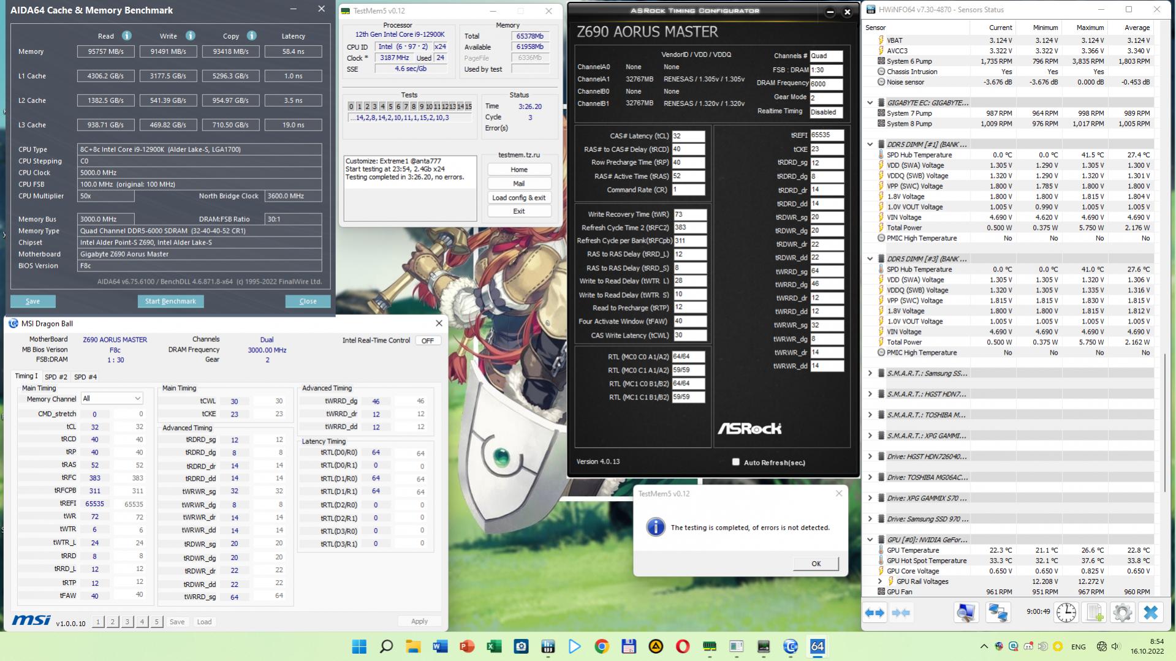
Task: Switch to the SPD #4 tab
Action: (85, 377)
